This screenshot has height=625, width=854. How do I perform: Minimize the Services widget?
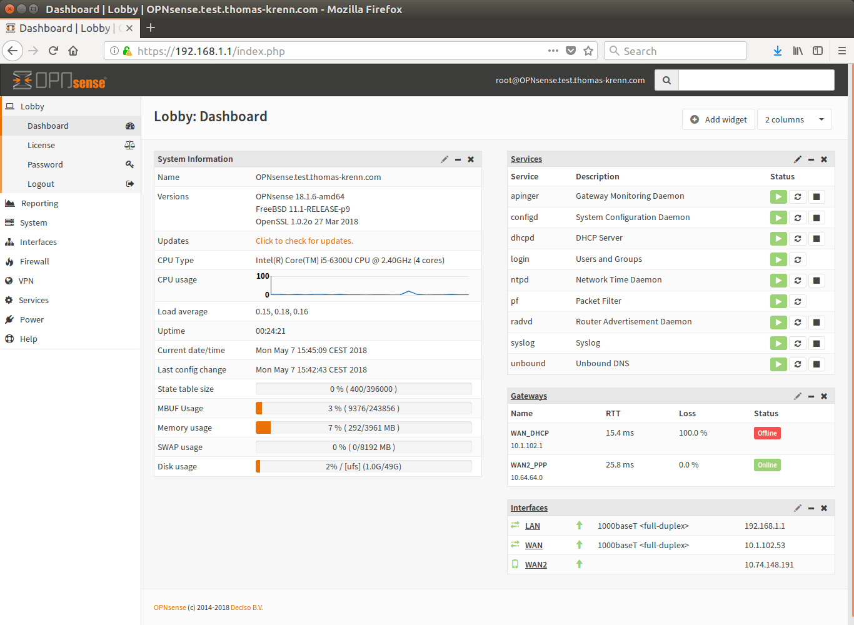811,159
